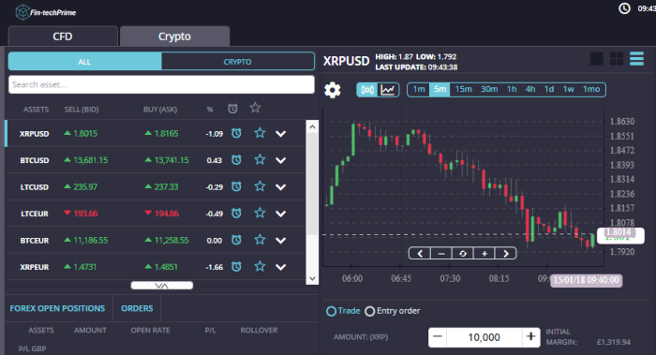The height and width of the screenshot is (355, 656).
Task: Set price alert for BTCEUR
Action: 236,240
